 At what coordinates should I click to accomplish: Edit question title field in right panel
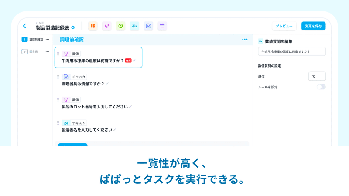click(292, 51)
